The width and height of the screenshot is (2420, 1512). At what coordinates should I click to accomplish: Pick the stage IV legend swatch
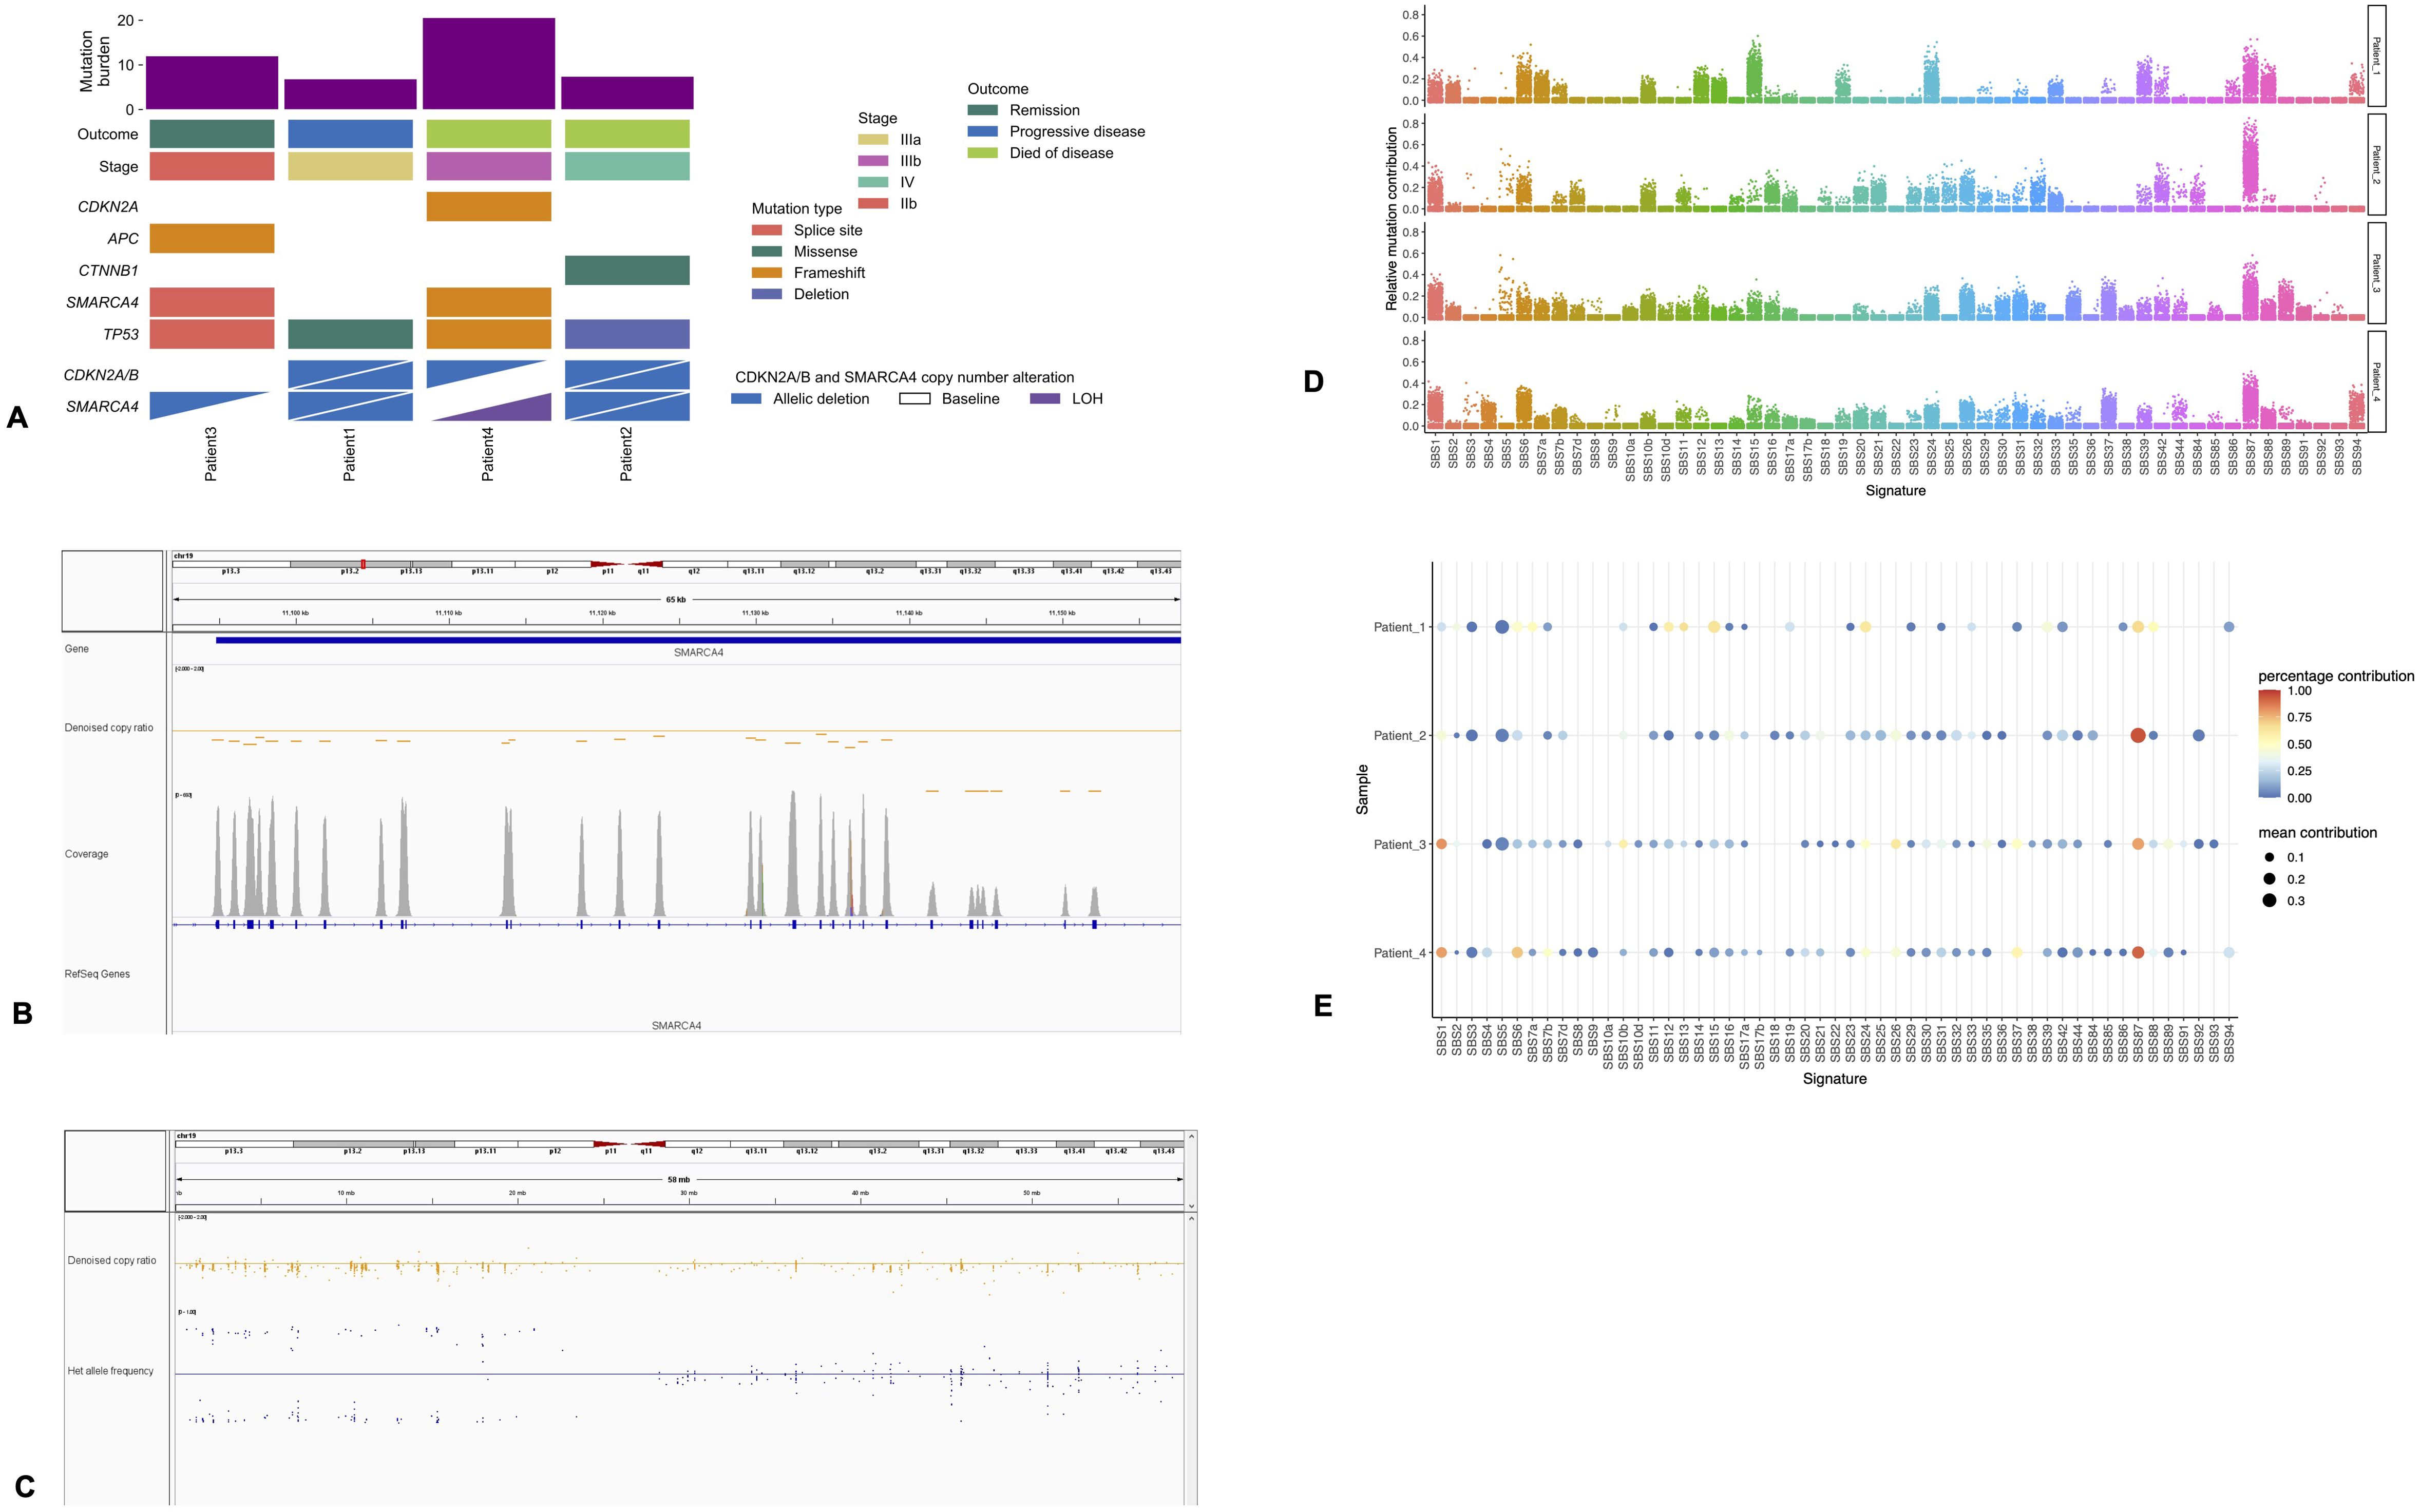(x=873, y=182)
